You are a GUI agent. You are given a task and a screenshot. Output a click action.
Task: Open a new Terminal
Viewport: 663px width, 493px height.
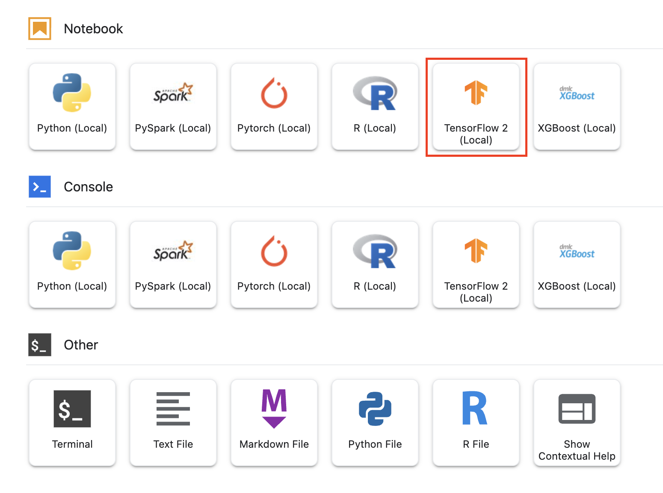coord(72,423)
